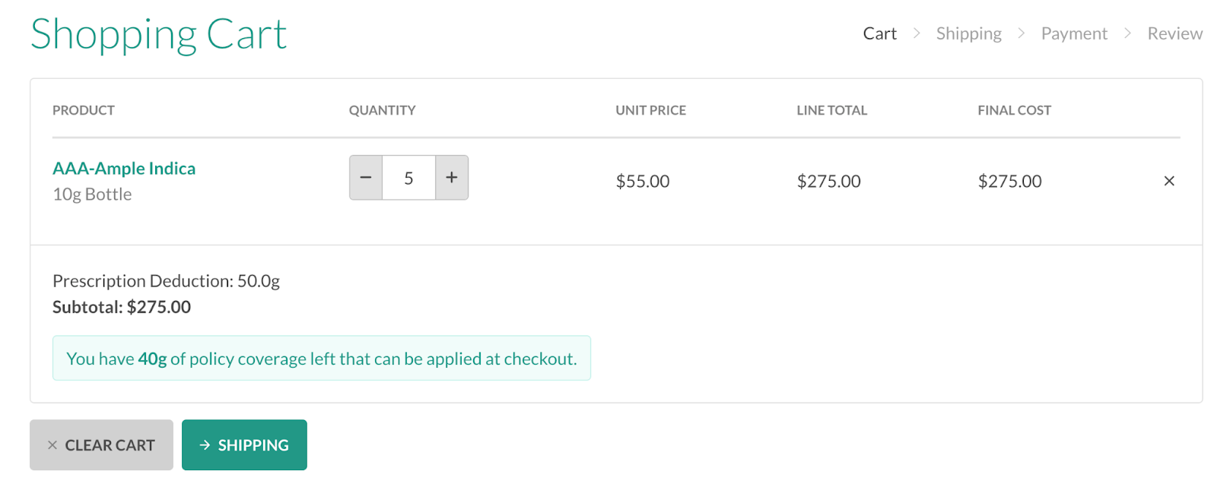Click the Product column header

pos(84,110)
